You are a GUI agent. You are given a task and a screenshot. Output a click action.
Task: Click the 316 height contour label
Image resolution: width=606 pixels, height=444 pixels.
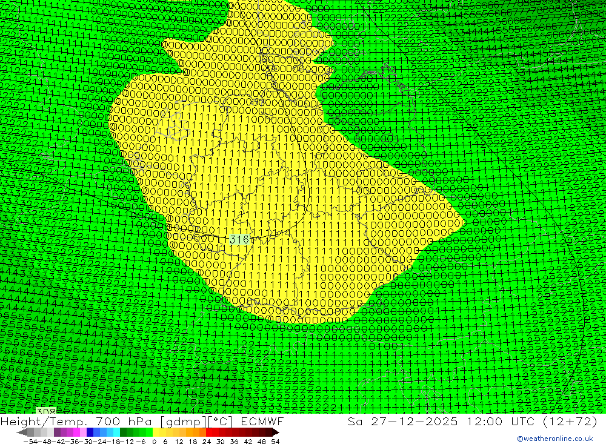(x=239, y=239)
